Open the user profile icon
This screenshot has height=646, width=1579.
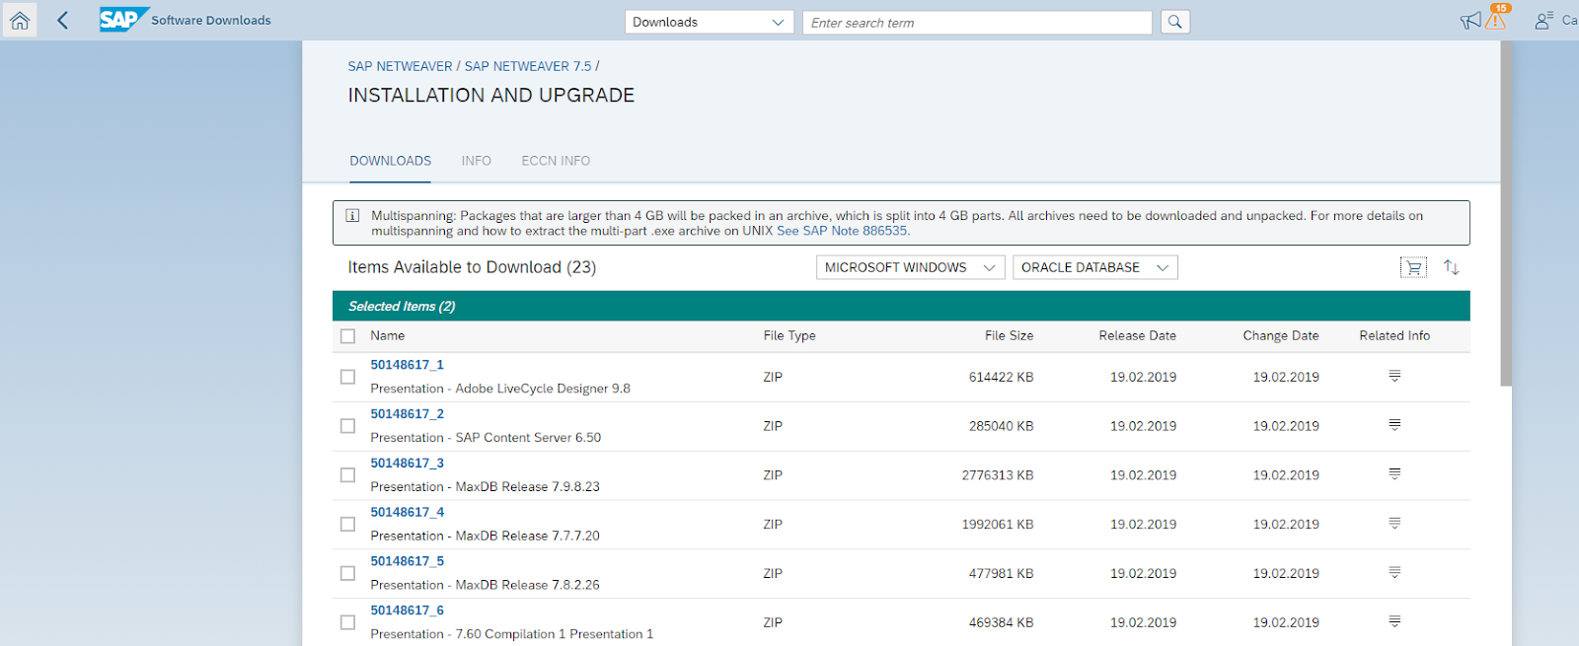pos(1544,21)
